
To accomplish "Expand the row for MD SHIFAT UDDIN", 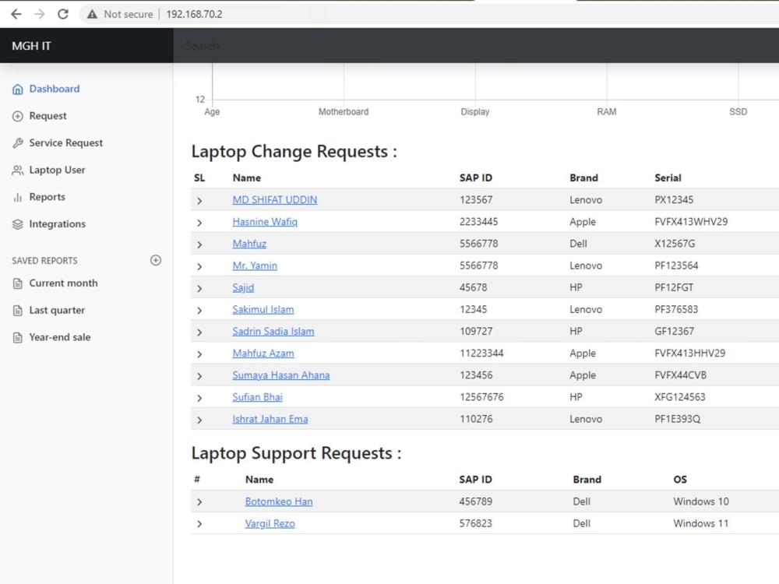I will click(x=199, y=199).
